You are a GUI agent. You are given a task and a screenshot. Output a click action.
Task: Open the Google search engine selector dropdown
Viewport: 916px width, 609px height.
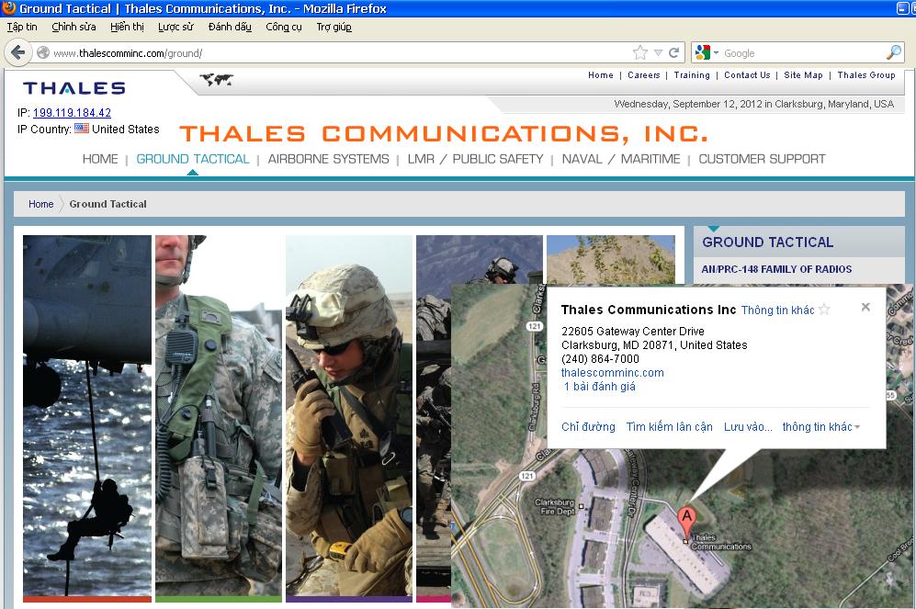(707, 53)
